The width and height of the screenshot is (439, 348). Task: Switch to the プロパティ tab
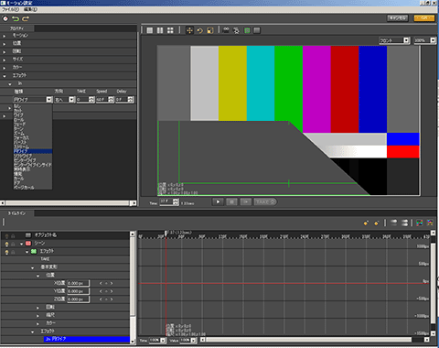(17, 28)
